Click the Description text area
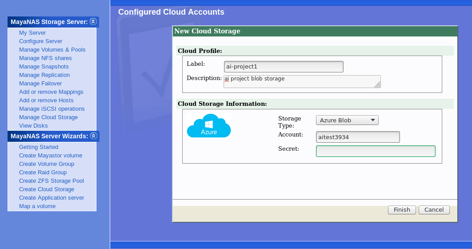Viewport: 472px width, 249px height. click(301, 81)
